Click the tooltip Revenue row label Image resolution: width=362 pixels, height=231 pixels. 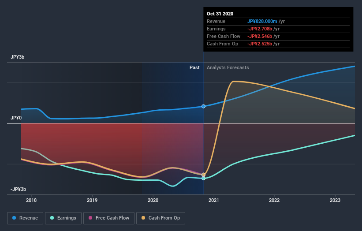(x=216, y=22)
